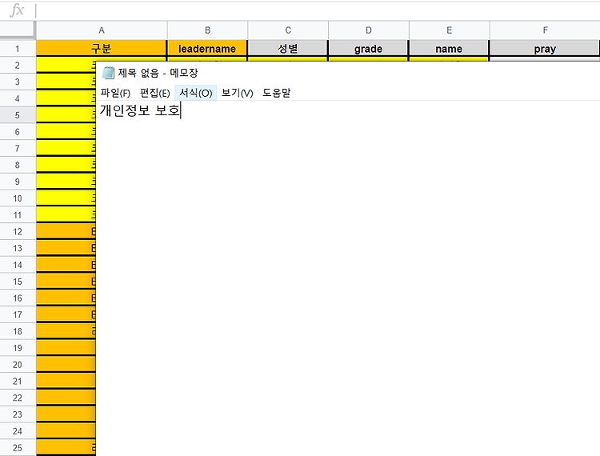Select row 22 header
This screenshot has height=456, width=600.
(x=18, y=398)
